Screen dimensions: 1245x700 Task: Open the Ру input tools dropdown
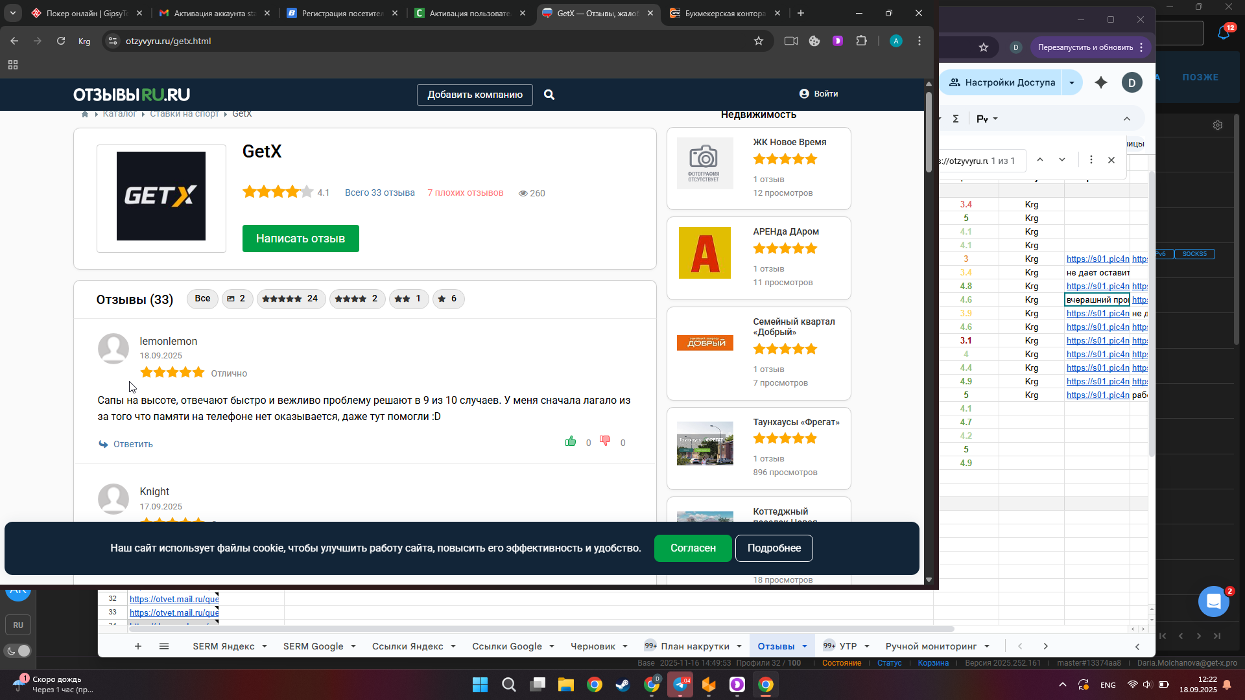(x=987, y=119)
